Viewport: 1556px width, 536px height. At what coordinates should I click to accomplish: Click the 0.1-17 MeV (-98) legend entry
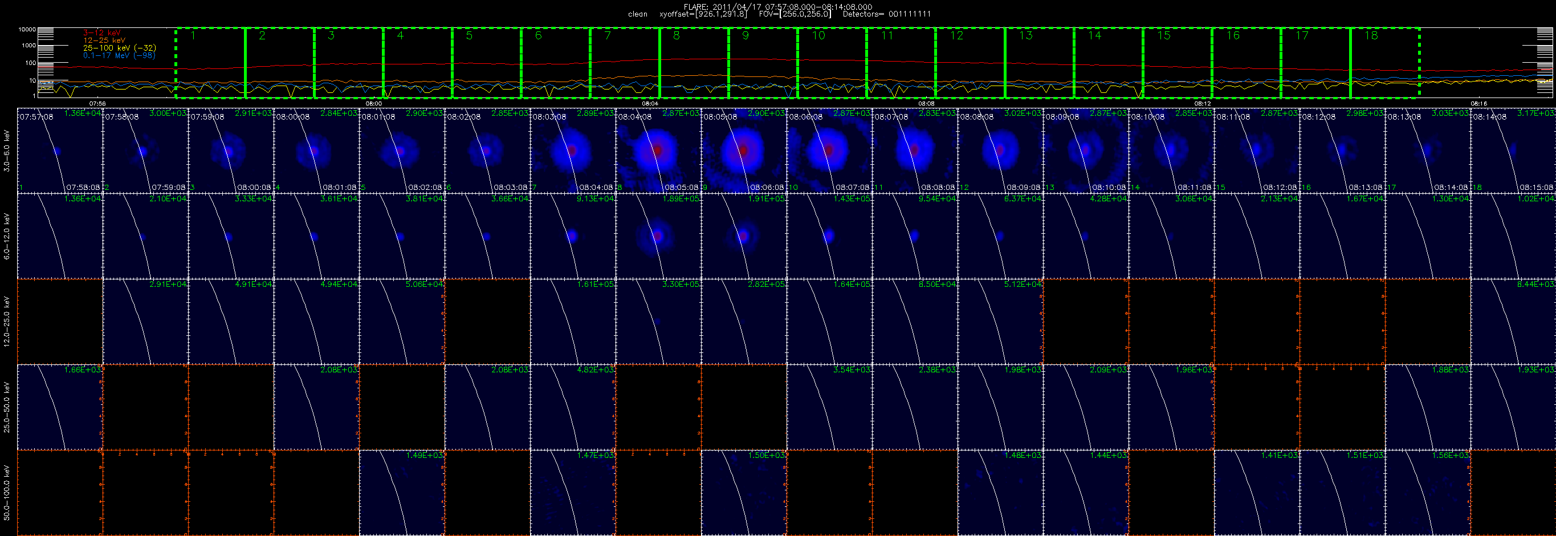119,55
